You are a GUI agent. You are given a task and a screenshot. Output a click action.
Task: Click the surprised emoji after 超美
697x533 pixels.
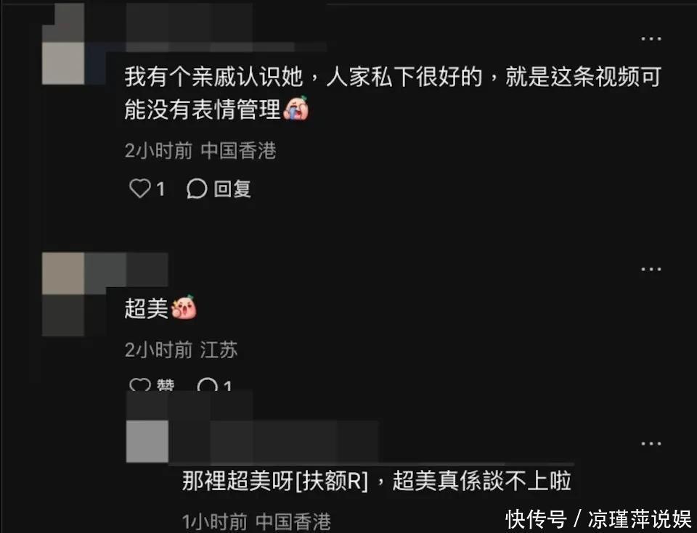(x=184, y=307)
